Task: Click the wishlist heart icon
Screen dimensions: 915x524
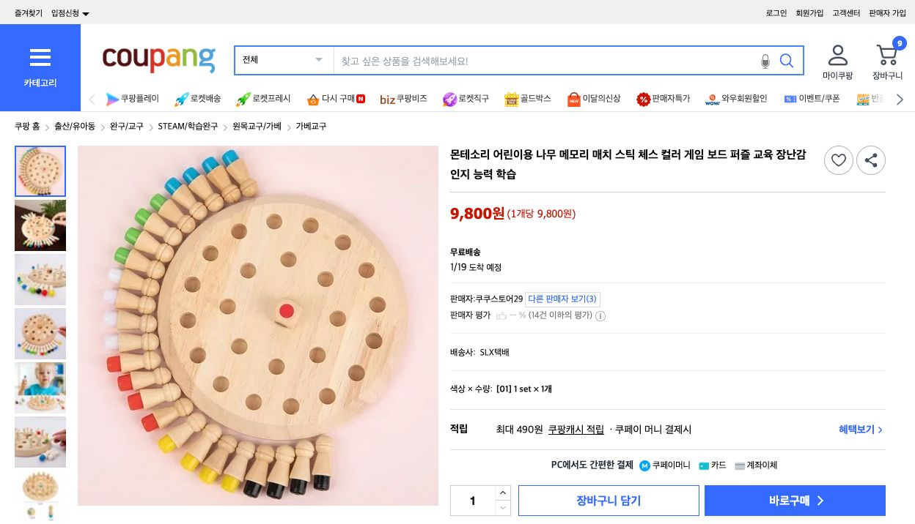Action: click(x=838, y=160)
